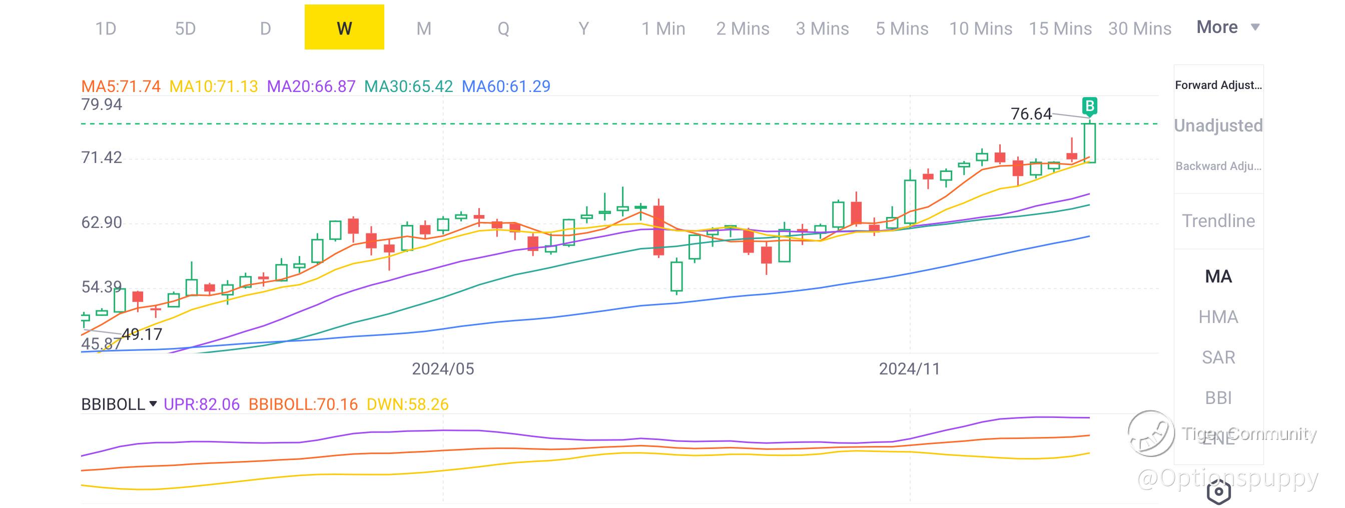The width and height of the screenshot is (1345, 508).
Task: Click the MA60 blue legend label
Action: (505, 86)
